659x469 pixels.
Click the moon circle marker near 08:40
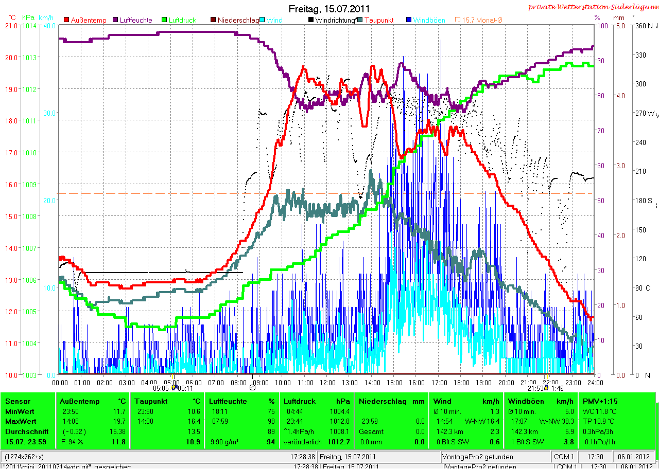click(252, 387)
